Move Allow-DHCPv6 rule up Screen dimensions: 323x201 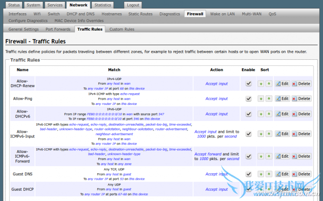[x=261, y=114]
